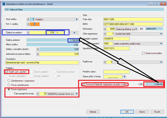Select the Zaměstnanec i organizace radio option

(x=9, y=80)
